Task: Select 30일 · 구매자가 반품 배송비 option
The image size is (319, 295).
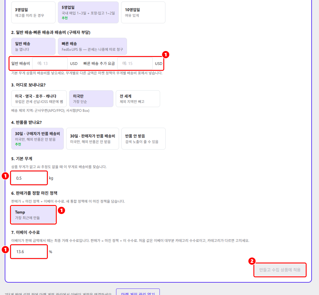Action: 38,139
